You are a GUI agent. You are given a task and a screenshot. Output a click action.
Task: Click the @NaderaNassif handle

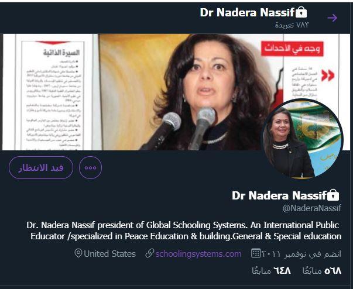312,208
